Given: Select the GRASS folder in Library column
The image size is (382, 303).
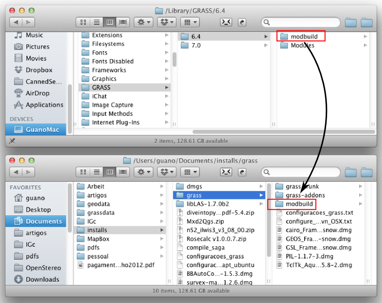Looking at the screenshot, I should (x=124, y=87).
